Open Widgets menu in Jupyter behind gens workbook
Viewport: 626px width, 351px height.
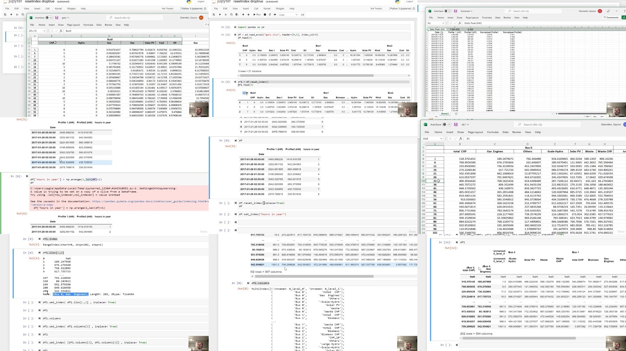pos(71,9)
